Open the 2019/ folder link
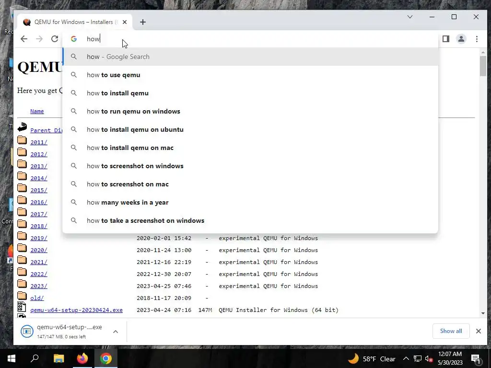The height and width of the screenshot is (368, 491). click(x=39, y=238)
